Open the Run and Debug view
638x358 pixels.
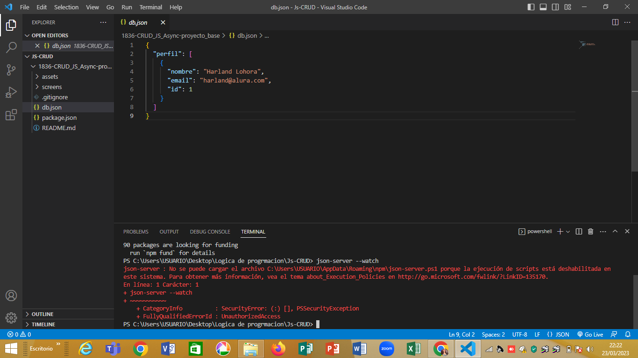pyautogui.click(x=11, y=92)
